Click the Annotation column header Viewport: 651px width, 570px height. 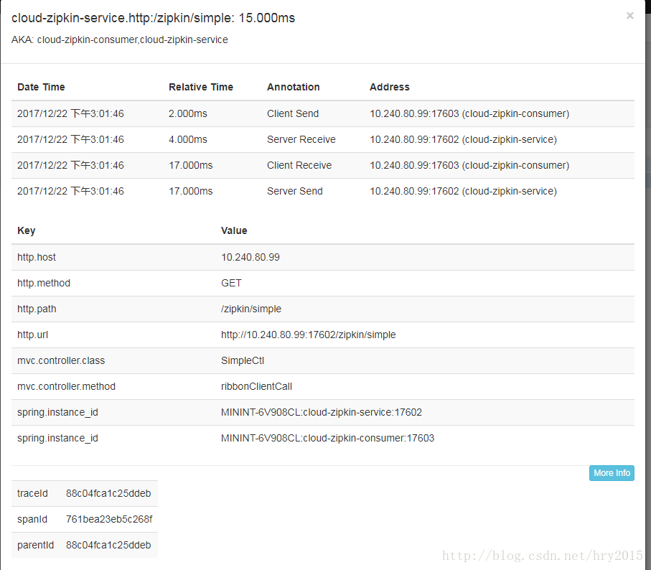[293, 87]
